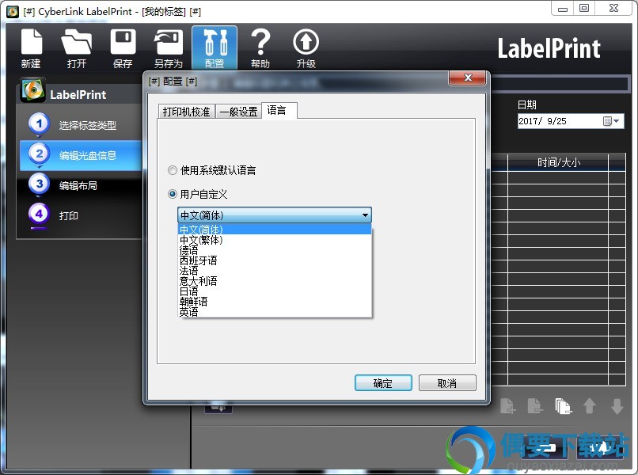Switch to the 一般设置 tab

click(238, 111)
